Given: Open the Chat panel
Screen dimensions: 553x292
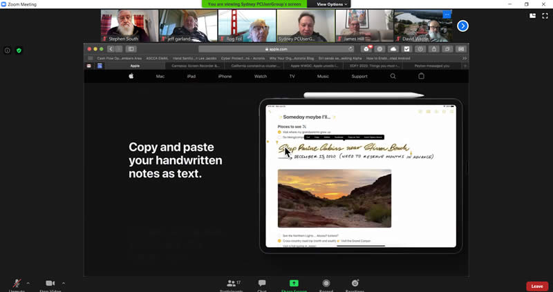Looking at the screenshot, I should point(262,285).
